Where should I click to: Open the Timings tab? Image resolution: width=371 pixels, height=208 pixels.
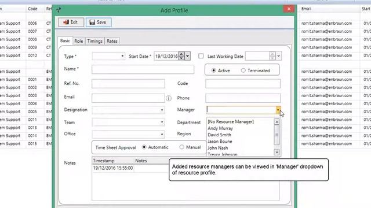click(94, 41)
